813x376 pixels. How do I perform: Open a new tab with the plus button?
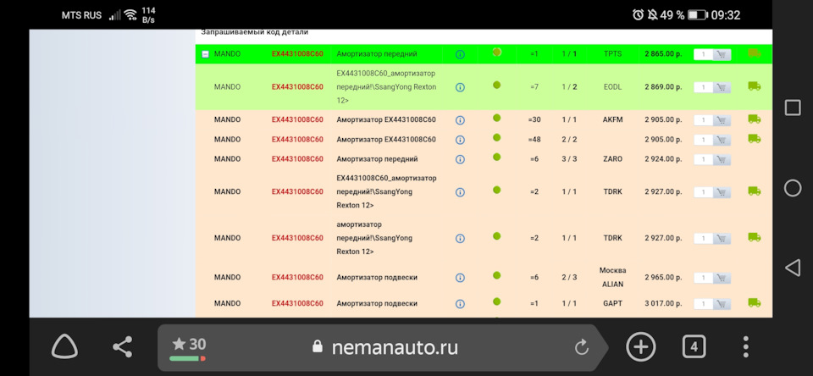coord(640,346)
